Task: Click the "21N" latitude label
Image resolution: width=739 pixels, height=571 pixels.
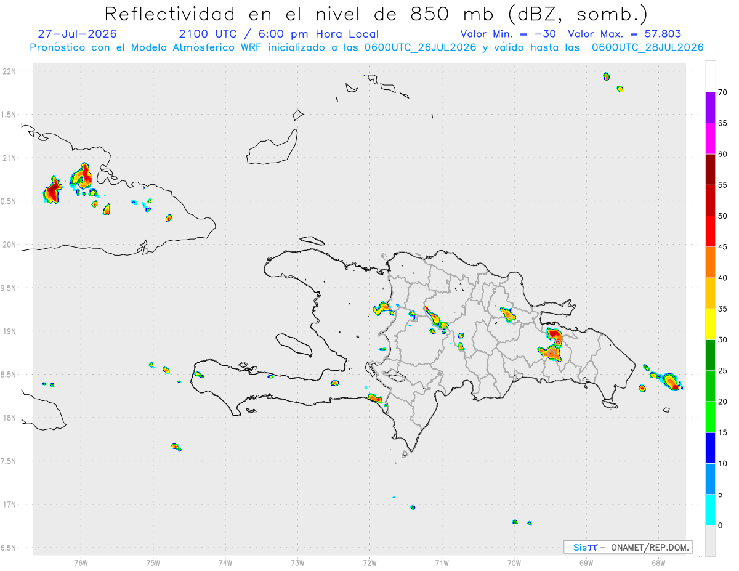Action: click(10, 158)
